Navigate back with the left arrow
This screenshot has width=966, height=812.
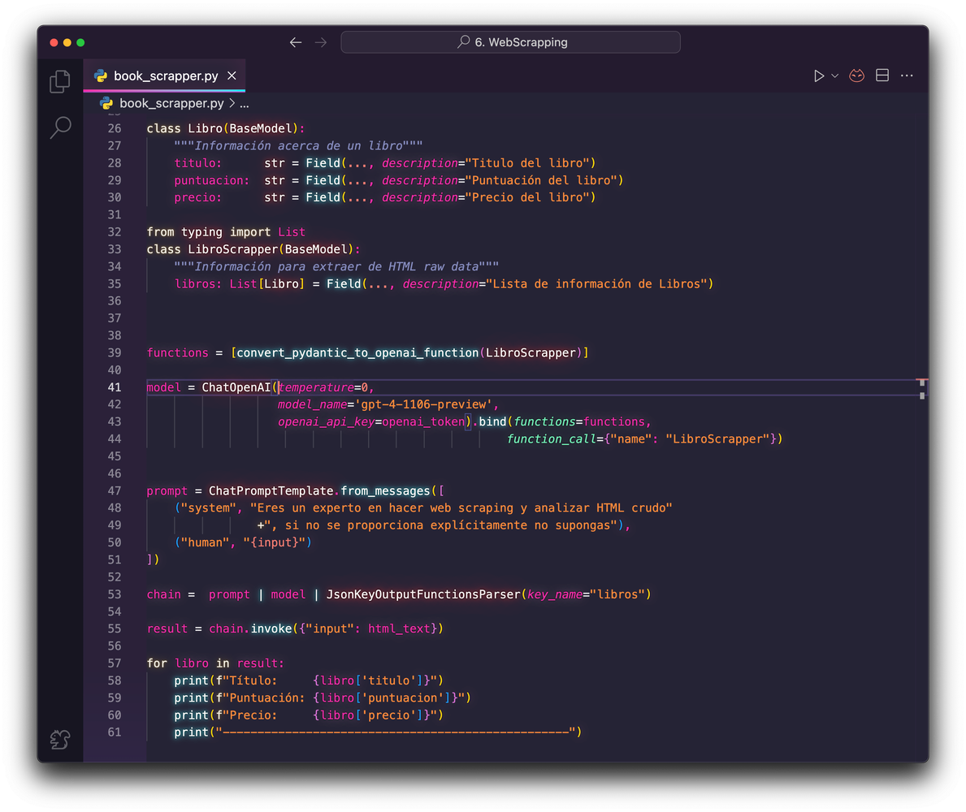click(x=296, y=42)
